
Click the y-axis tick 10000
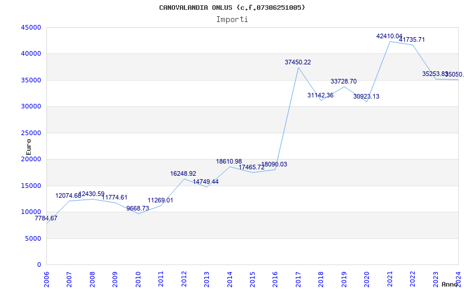(x=31, y=212)
